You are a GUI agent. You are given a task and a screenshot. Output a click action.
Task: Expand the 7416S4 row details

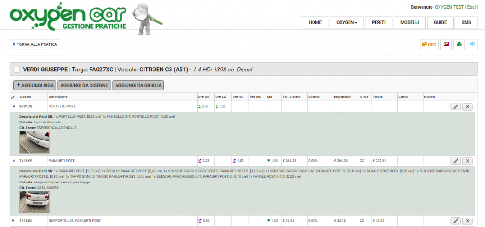click(x=13, y=221)
